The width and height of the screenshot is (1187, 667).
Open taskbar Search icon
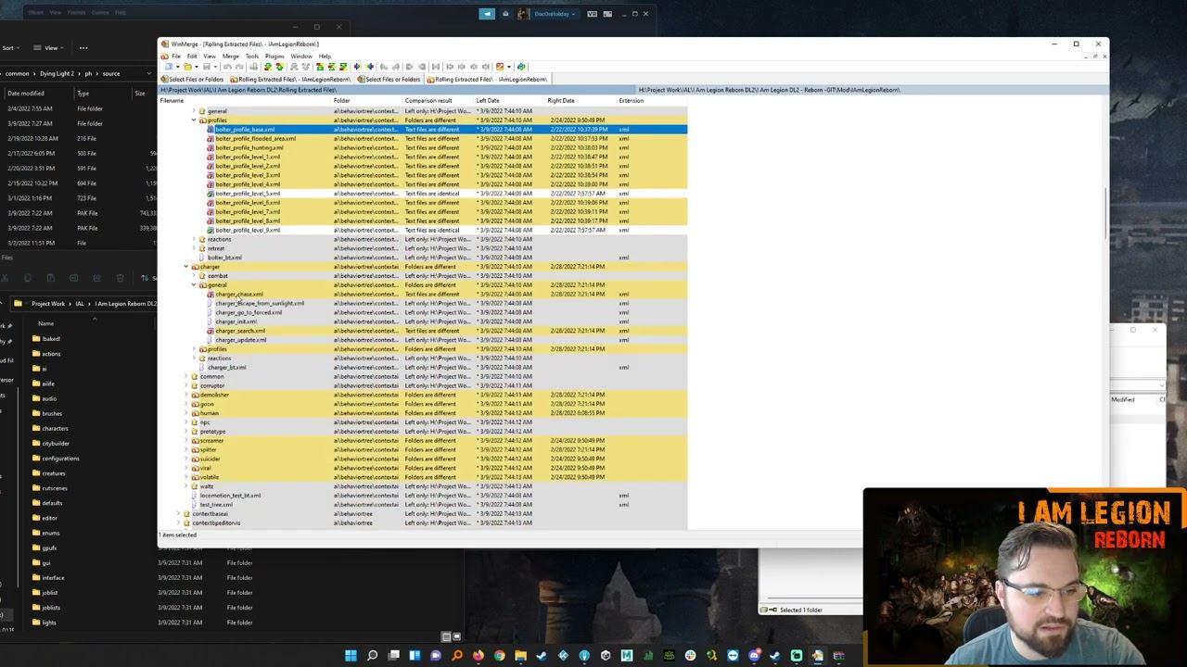tap(372, 656)
